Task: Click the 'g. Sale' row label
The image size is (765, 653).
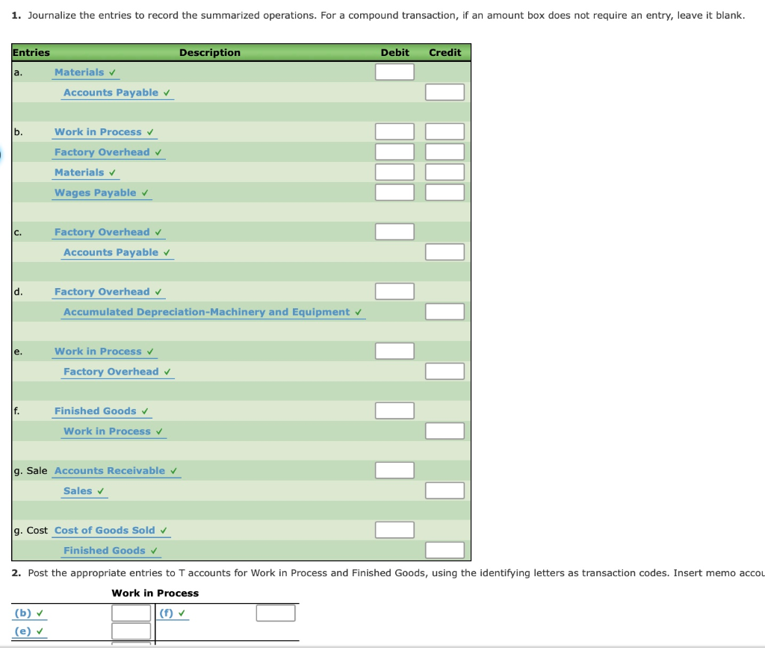Action: point(31,471)
